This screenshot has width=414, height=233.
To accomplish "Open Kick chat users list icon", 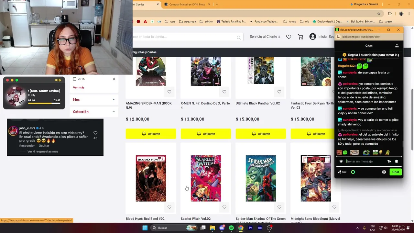I will 397,46.
